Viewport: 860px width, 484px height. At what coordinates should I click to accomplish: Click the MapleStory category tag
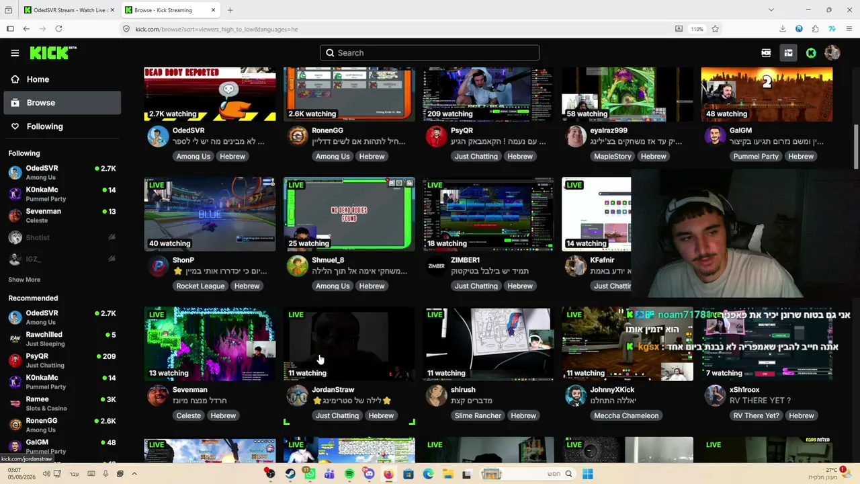click(613, 157)
